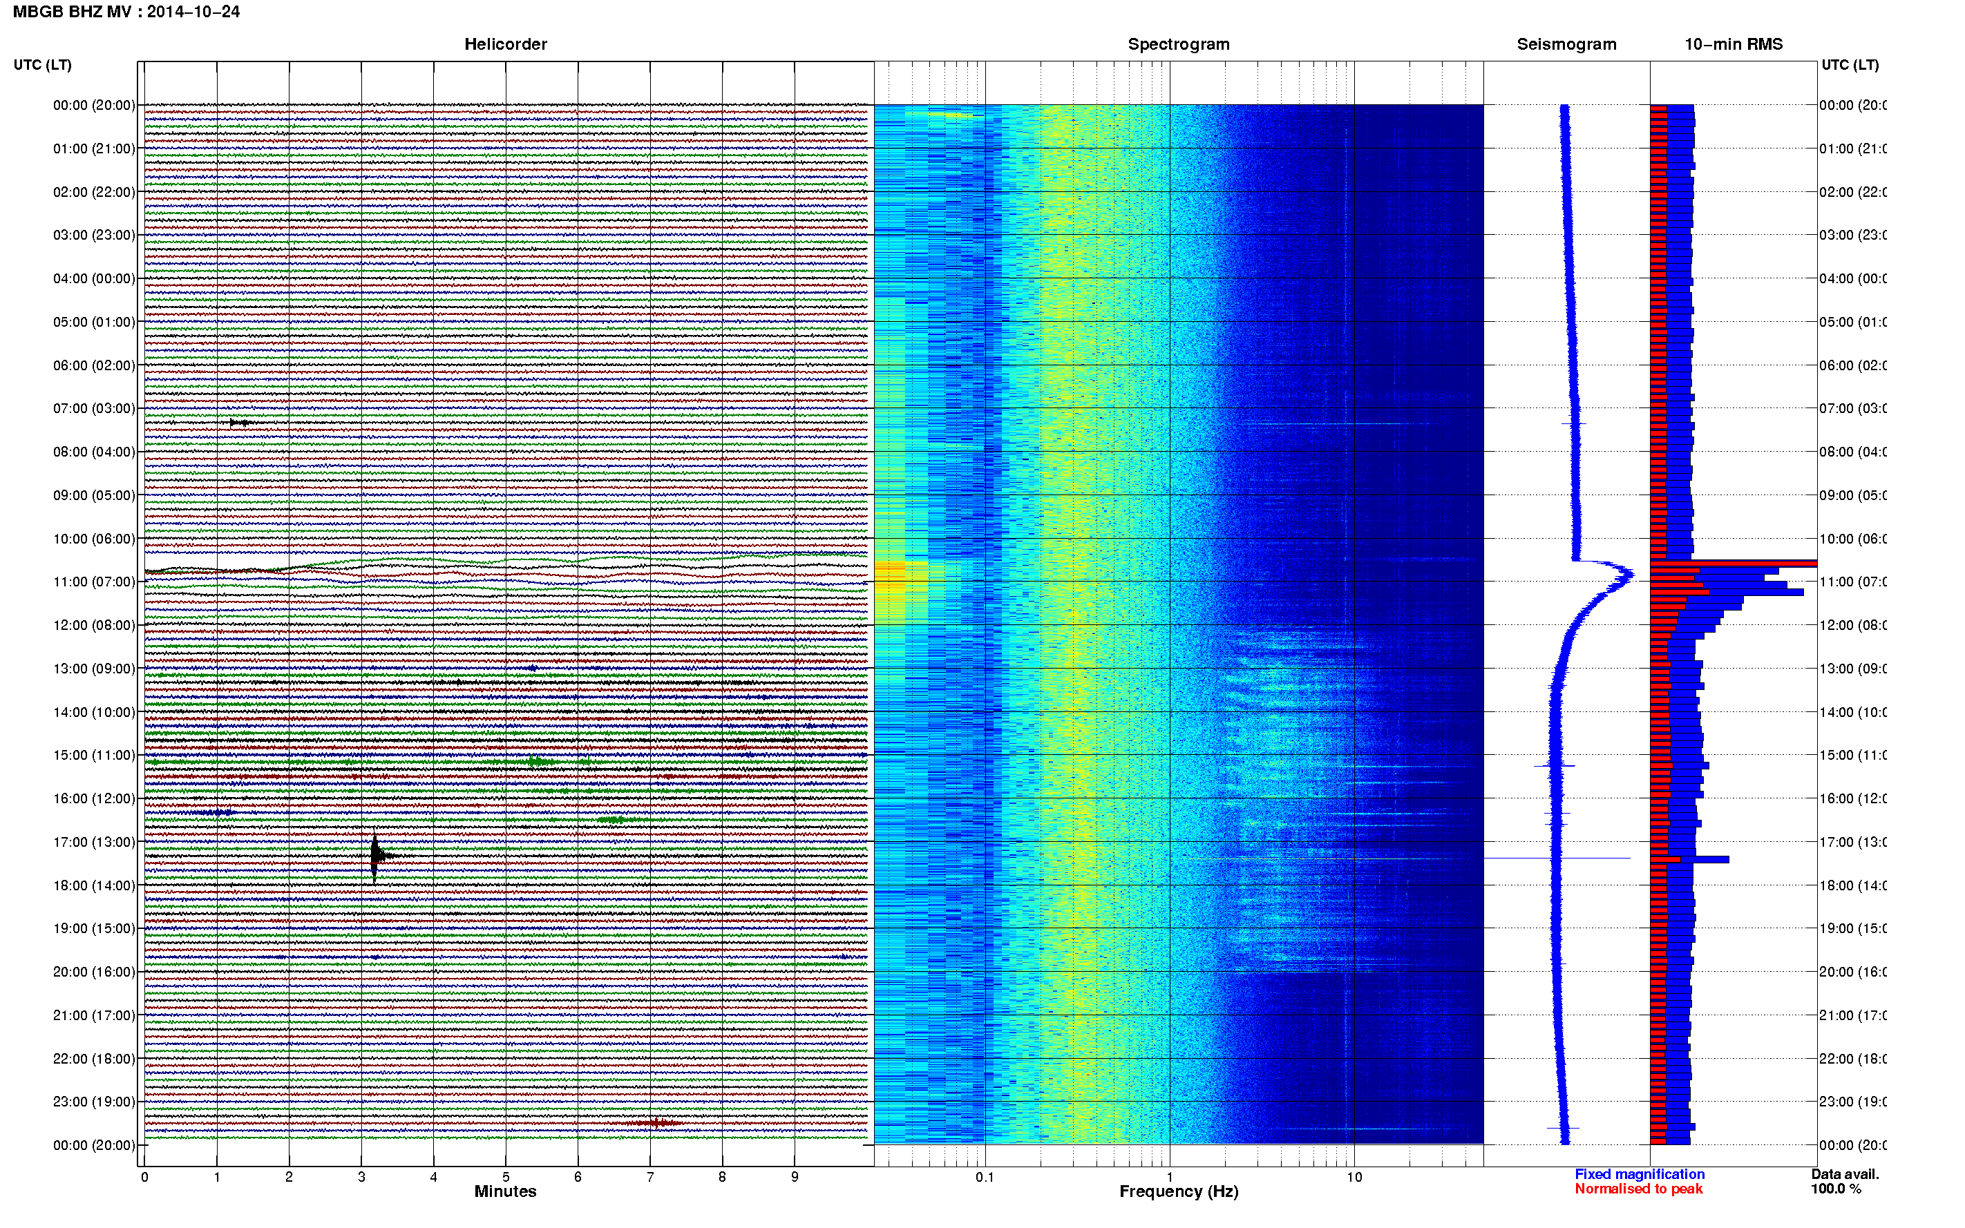Click frequency tick label 1 under spectrogram
This screenshot has height=1228, width=1965.
click(x=1170, y=1177)
